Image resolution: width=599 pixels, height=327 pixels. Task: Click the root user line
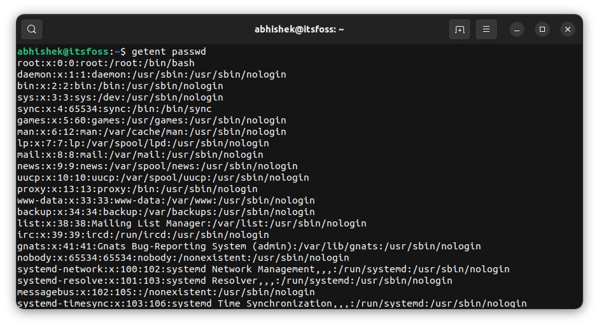[106, 63]
